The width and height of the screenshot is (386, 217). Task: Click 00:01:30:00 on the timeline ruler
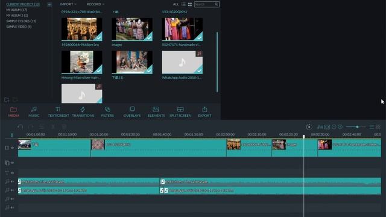130,134
